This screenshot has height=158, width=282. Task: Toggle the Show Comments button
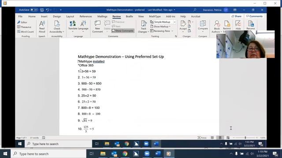(123, 31)
